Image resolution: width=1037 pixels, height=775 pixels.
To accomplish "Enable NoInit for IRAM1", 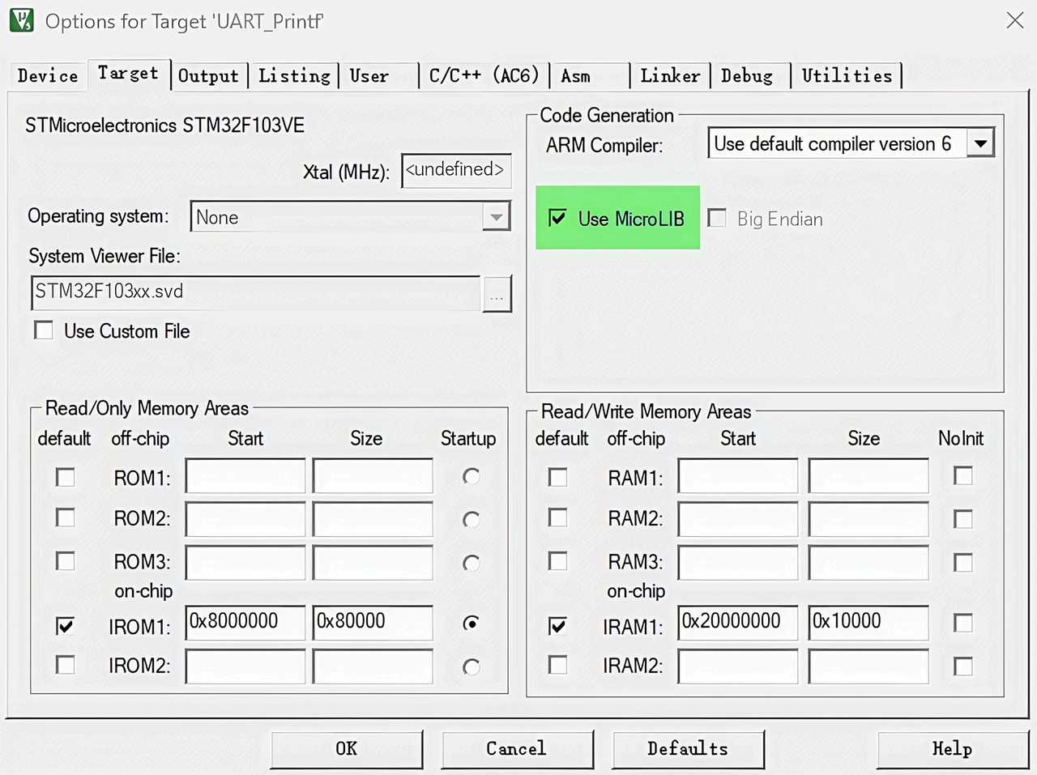I will coord(963,623).
